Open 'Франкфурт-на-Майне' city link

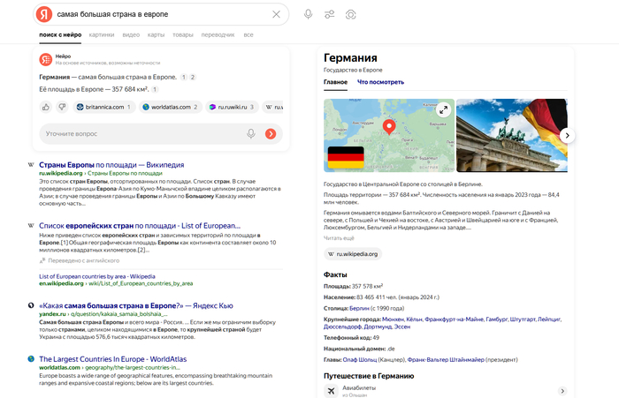[454, 319]
